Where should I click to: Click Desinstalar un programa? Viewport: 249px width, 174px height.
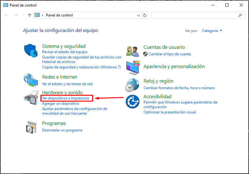pos(62,130)
